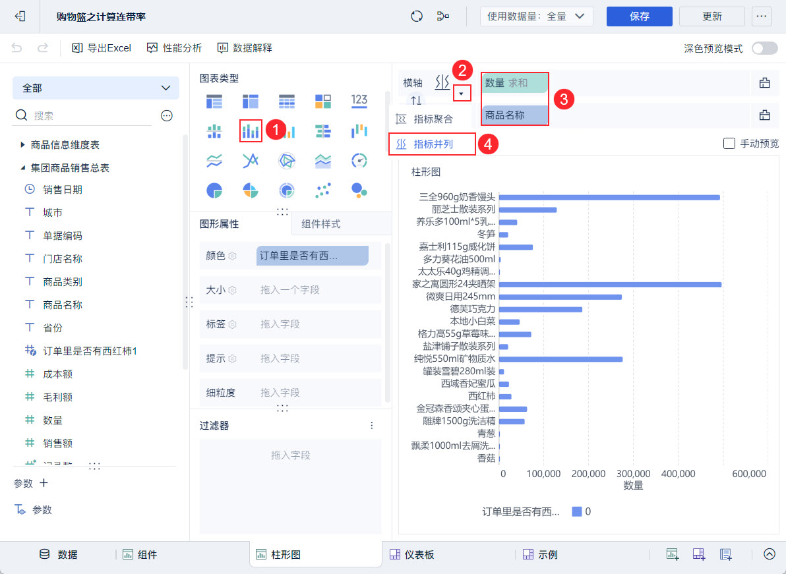Viewport: 786px width, 574px height.
Task: Click 导出Excel in the toolbar
Action: (102, 48)
